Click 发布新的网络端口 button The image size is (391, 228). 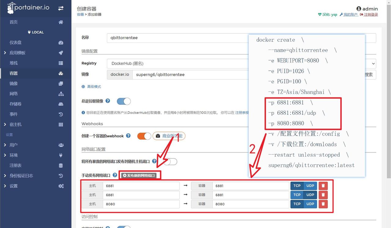pos(139,175)
